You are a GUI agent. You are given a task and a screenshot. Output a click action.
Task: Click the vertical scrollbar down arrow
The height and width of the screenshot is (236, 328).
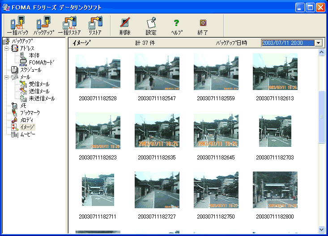321,229
